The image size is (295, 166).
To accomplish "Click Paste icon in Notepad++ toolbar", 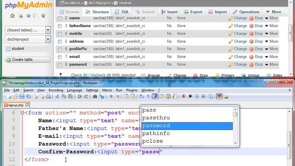I will [71, 96].
